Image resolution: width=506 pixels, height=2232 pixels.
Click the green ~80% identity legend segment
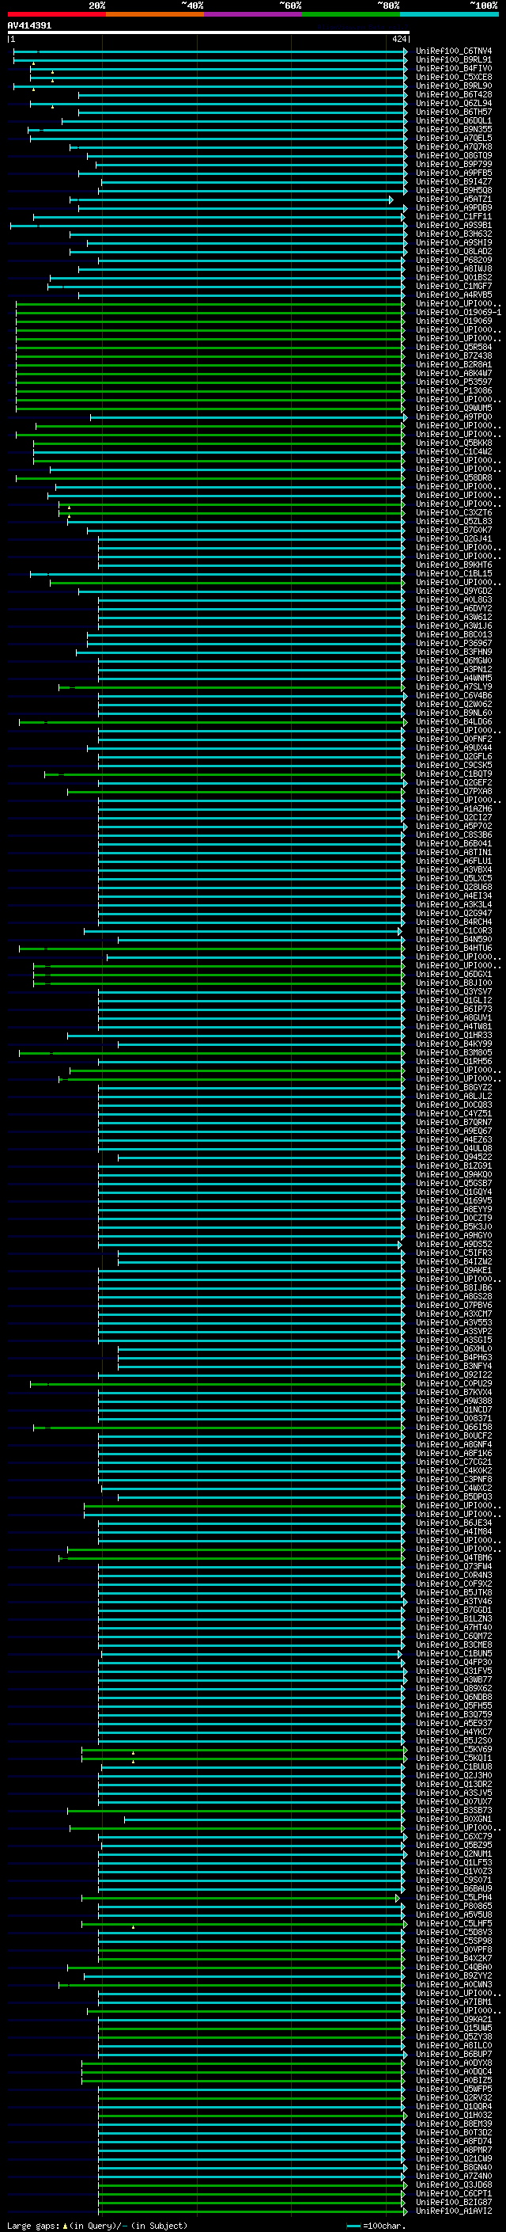tap(351, 15)
